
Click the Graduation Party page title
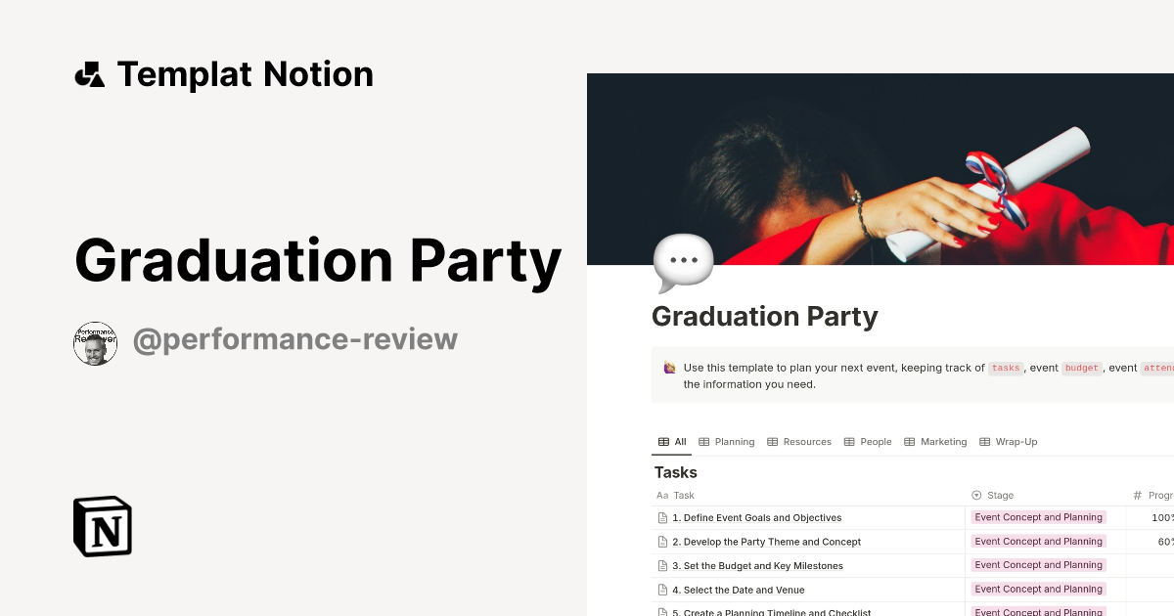click(765, 316)
